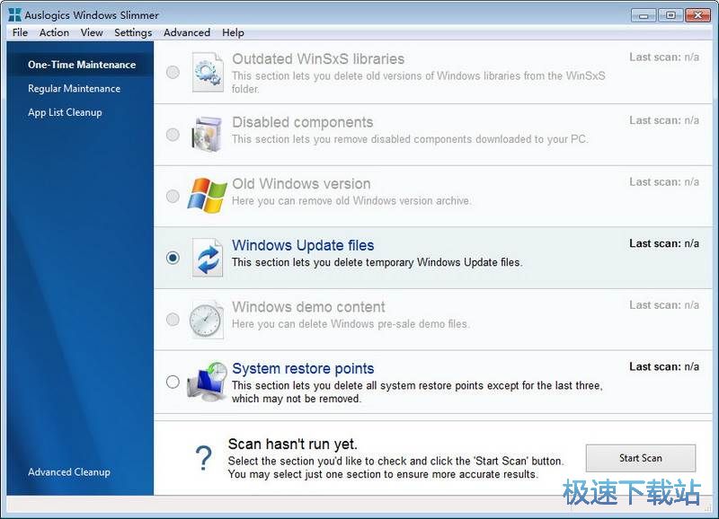The height and width of the screenshot is (519, 719).
Task: Select the System restore points radio button
Action: [x=173, y=382]
